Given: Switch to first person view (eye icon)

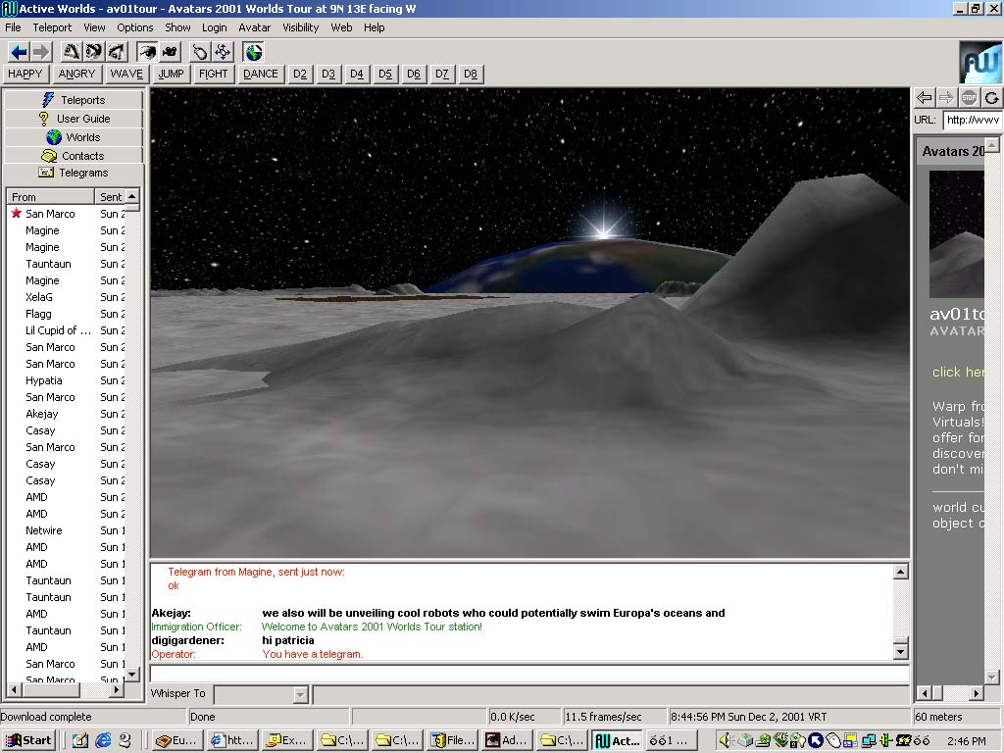Looking at the screenshot, I should click(147, 52).
